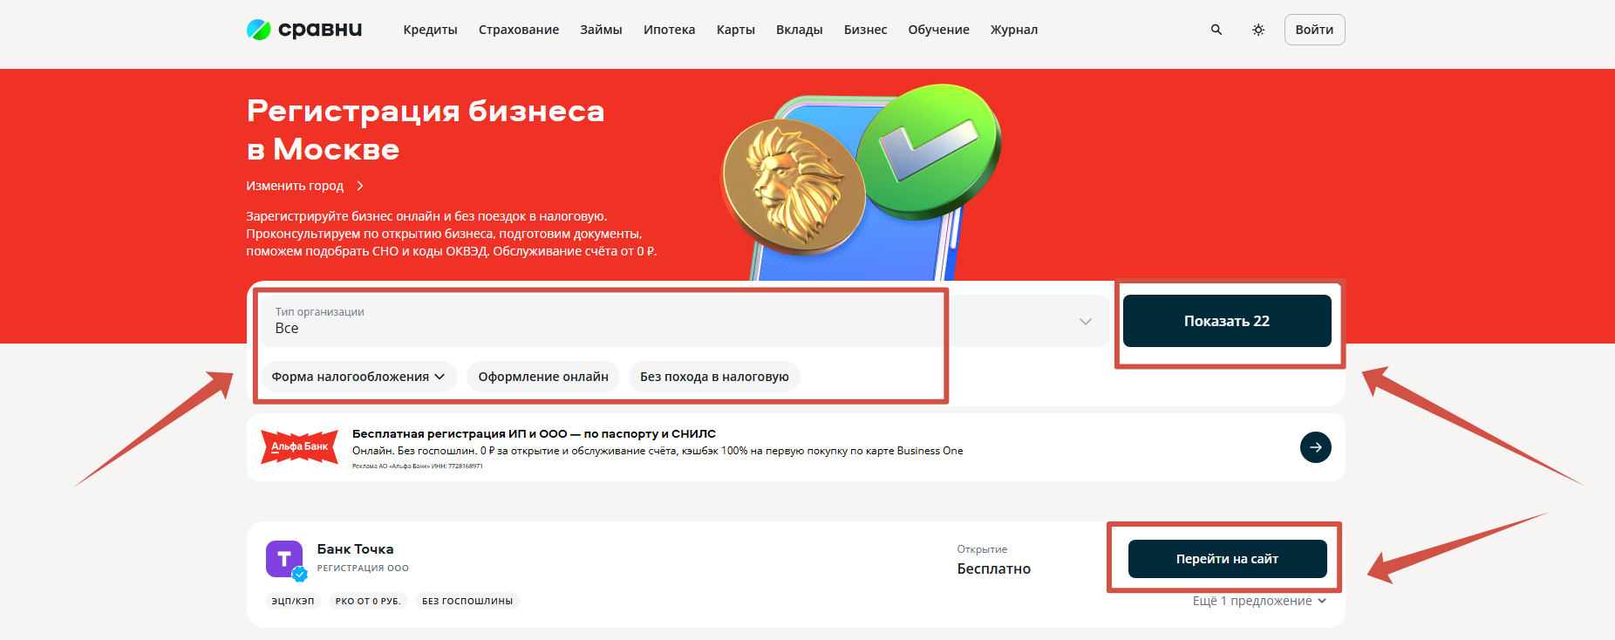Click the Перейти на сайт button
This screenshot has height=640, width=1615.
pyautogui.click(x=1227, y=559)
